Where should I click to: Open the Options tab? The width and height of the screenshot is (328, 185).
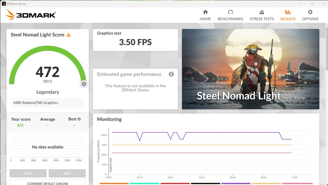[310, 15]
